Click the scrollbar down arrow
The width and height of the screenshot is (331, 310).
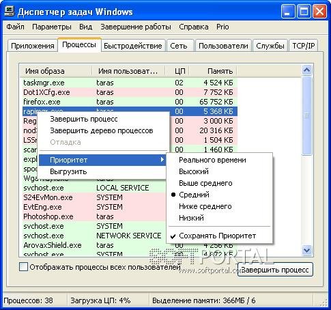[306, 251]
